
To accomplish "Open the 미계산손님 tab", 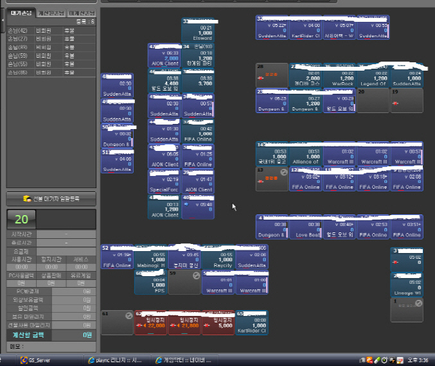I will click(82, 13).
